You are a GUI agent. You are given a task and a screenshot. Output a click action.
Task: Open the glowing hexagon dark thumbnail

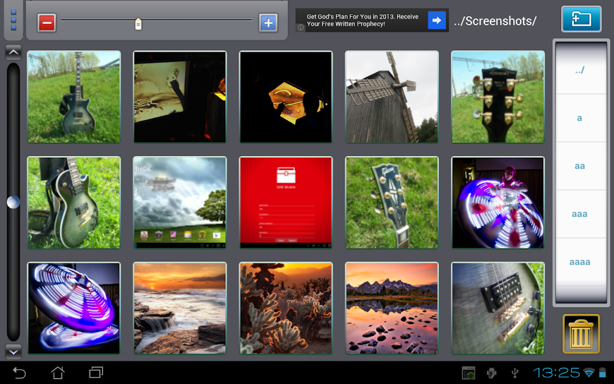tap(286, 97)
